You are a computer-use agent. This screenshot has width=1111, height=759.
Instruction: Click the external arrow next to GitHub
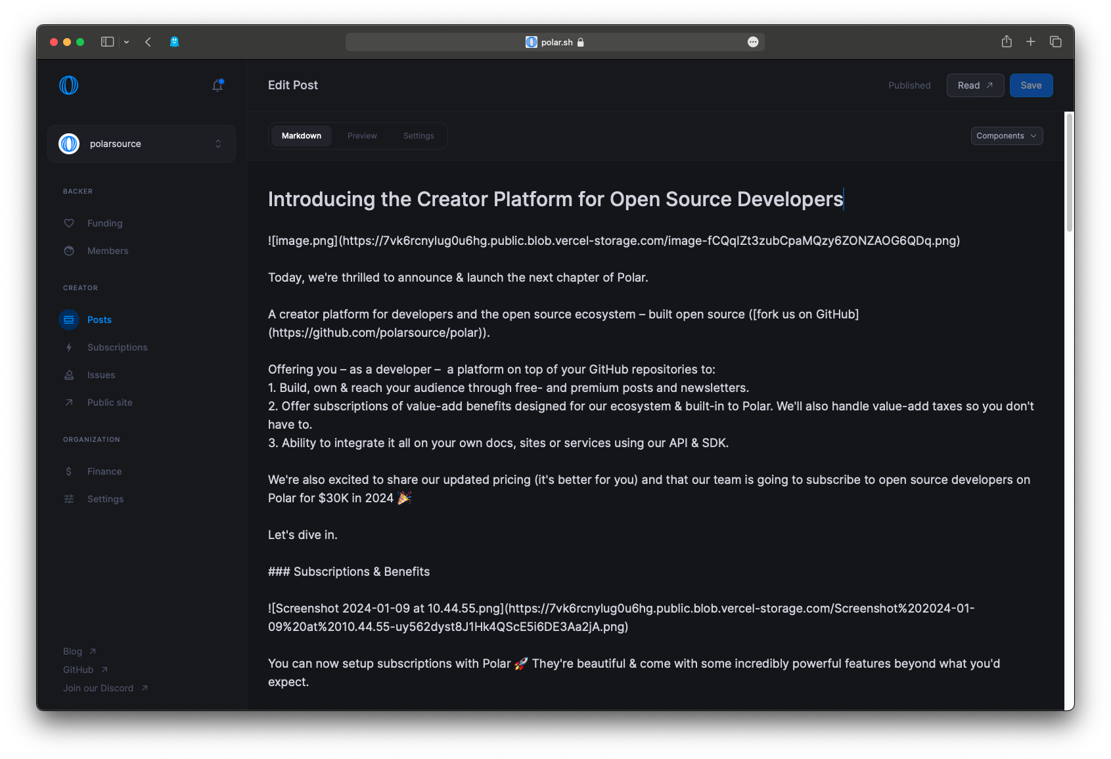click(104, 670)
